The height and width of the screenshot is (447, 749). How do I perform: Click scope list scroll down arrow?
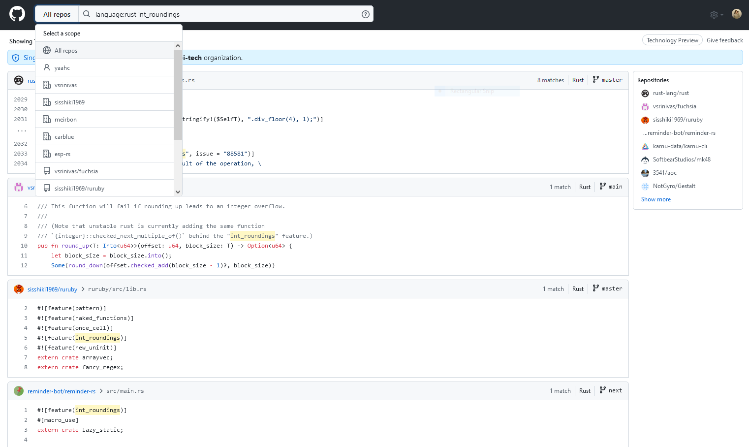coord(178,192)
